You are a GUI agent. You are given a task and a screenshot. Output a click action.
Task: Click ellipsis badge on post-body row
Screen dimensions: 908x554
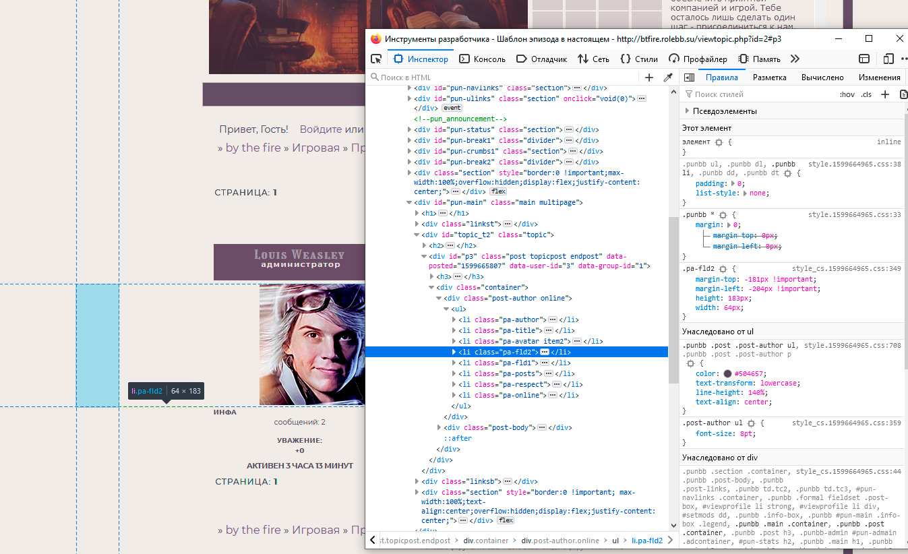pyautogui.click(x=541, y=427)
